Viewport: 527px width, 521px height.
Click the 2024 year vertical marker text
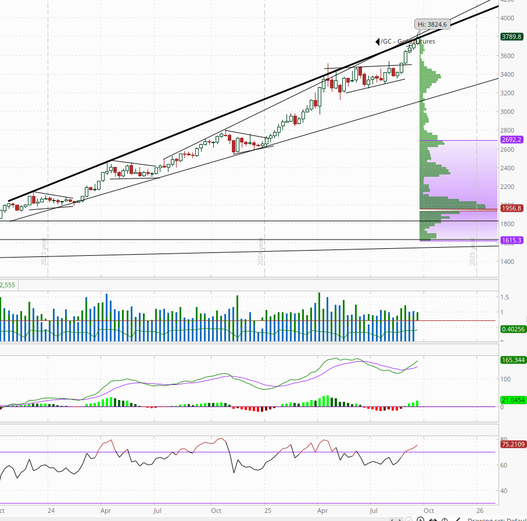pyautogui.click(x=260, y=252)
